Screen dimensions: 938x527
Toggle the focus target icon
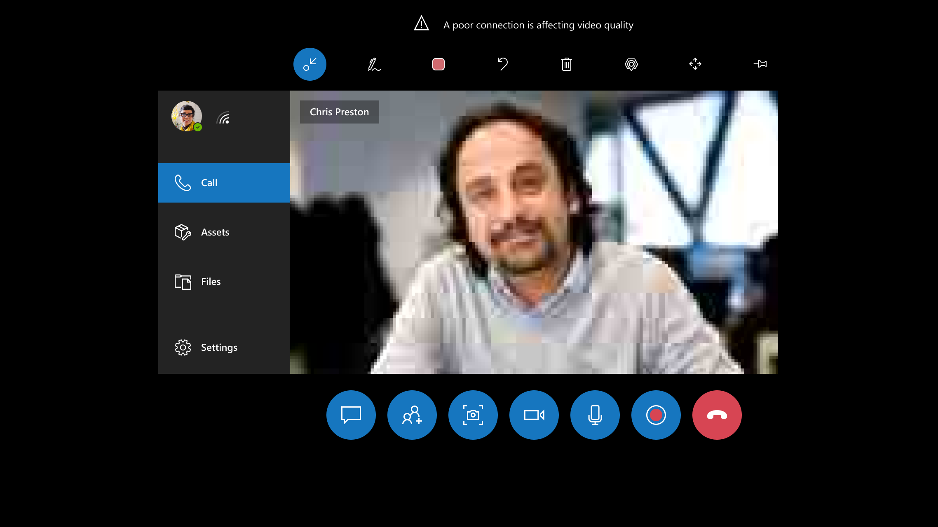click(x=631, y=64)
